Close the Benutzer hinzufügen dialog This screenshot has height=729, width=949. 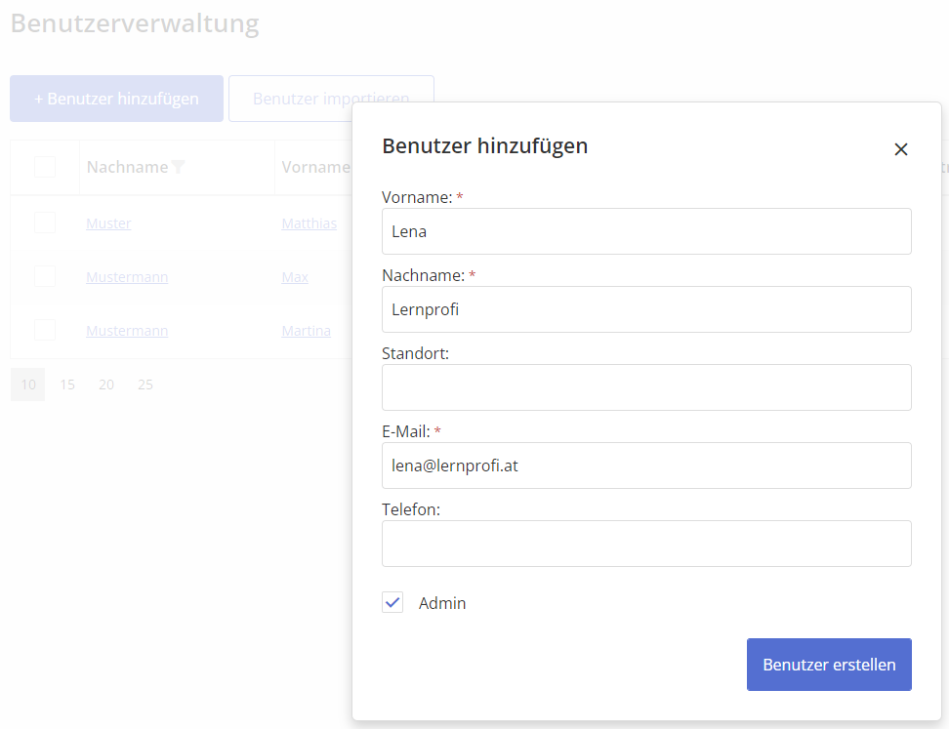click(x=900, y=149)
